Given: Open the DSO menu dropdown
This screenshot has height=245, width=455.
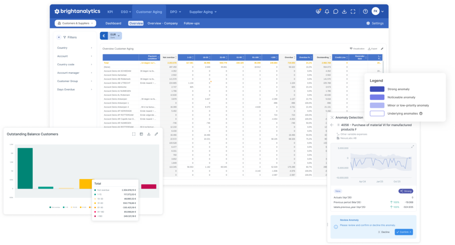Looking at the screenshot, I should (126, 12).
